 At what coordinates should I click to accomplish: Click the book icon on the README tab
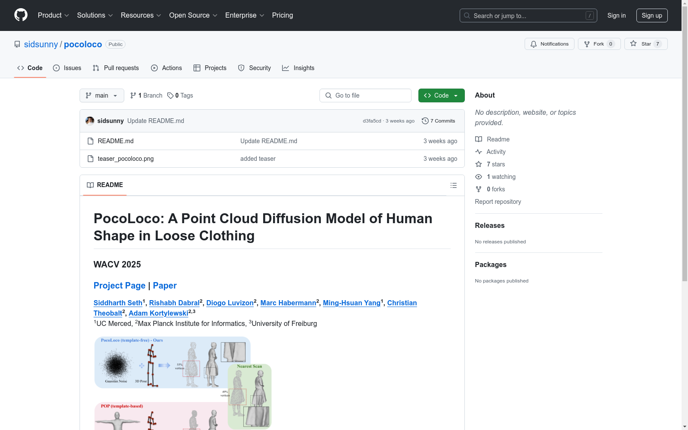(x=90, y=185)
